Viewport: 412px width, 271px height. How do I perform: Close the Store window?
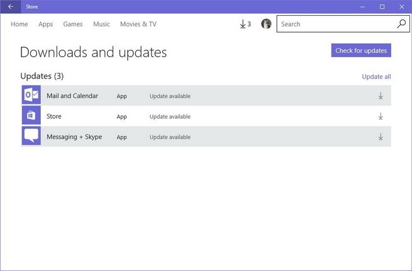coord(402,6)
